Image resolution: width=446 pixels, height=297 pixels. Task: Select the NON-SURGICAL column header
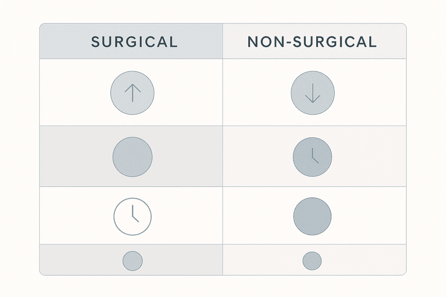pos(312,42)
